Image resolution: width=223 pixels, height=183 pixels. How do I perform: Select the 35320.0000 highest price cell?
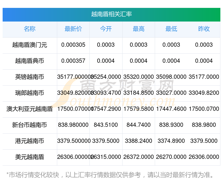[x=139, y=77]
